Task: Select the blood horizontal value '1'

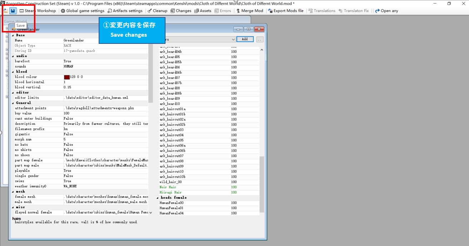Action: click(x=65, y=82)
